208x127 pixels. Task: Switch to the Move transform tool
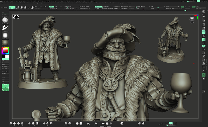(18, 8)
